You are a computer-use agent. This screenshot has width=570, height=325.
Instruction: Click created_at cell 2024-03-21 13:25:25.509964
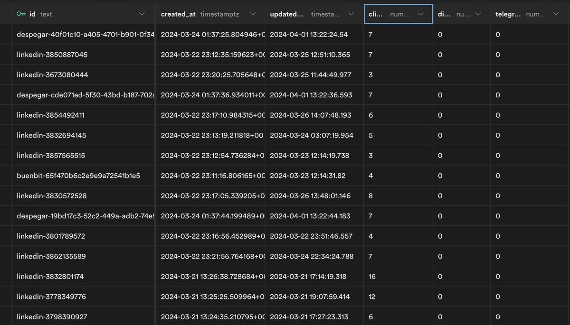(211, 297)
